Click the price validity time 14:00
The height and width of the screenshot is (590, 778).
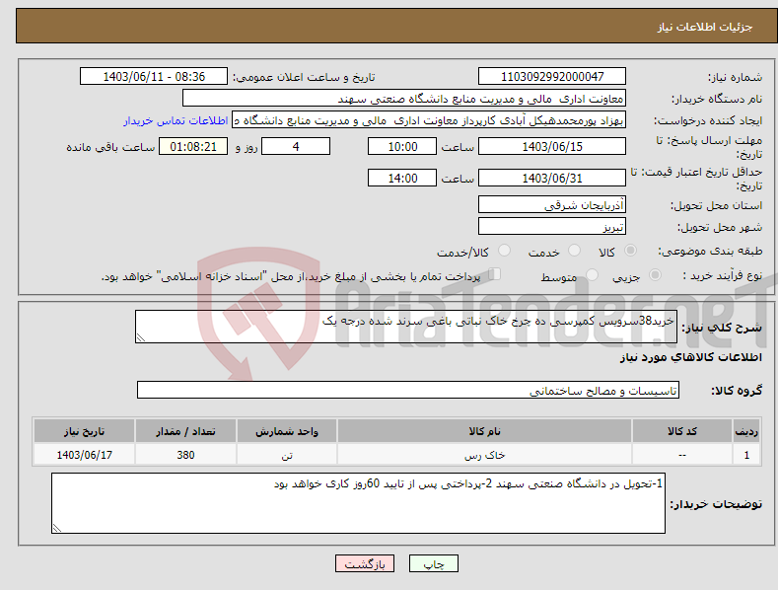point(402,178)
